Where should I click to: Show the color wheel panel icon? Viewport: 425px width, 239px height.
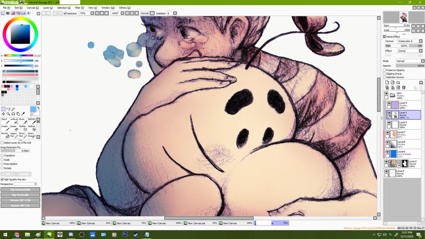click(x=3, y=13)
